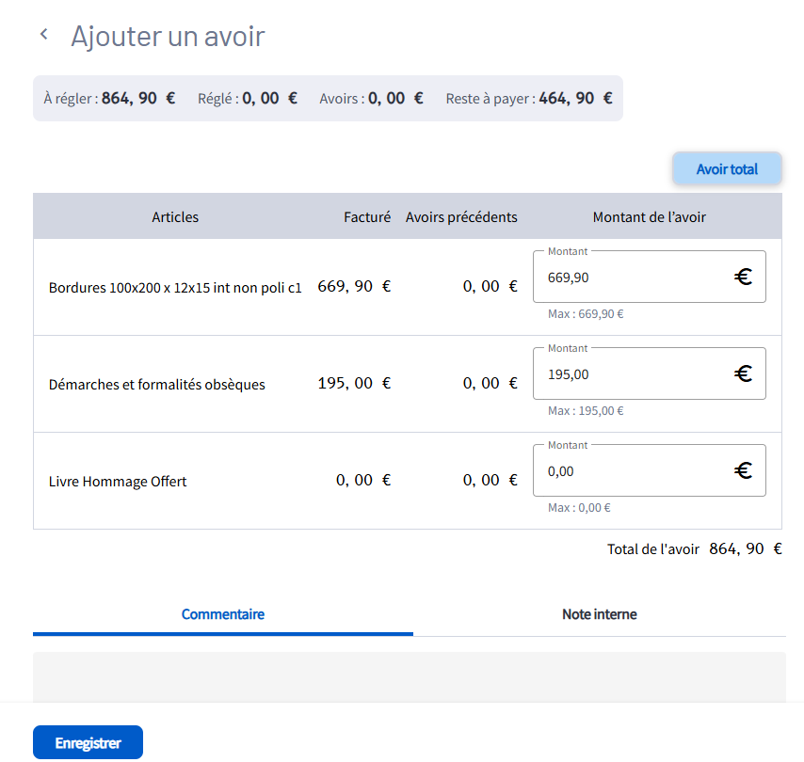This screenshot has width=804, height=762.
Task: Switch to the Commentaire tab
Action: [x=222, y=614]
